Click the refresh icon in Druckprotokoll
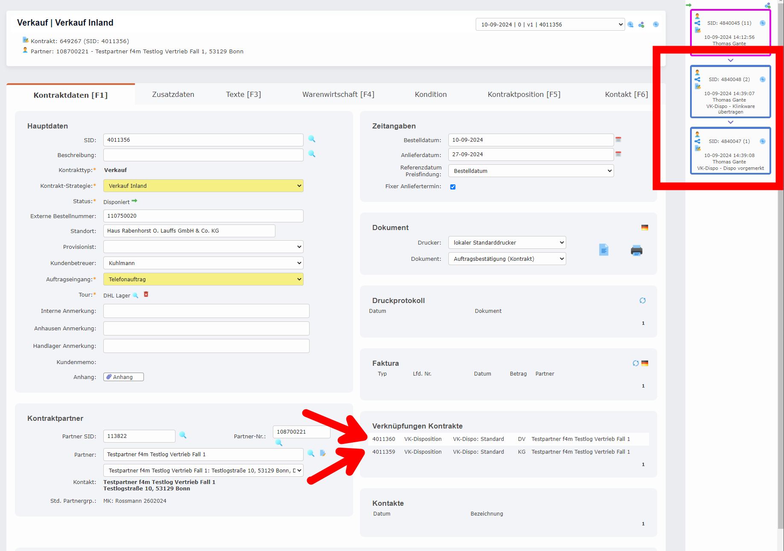This screenshot has height=551, width=784. pos(642,300)
